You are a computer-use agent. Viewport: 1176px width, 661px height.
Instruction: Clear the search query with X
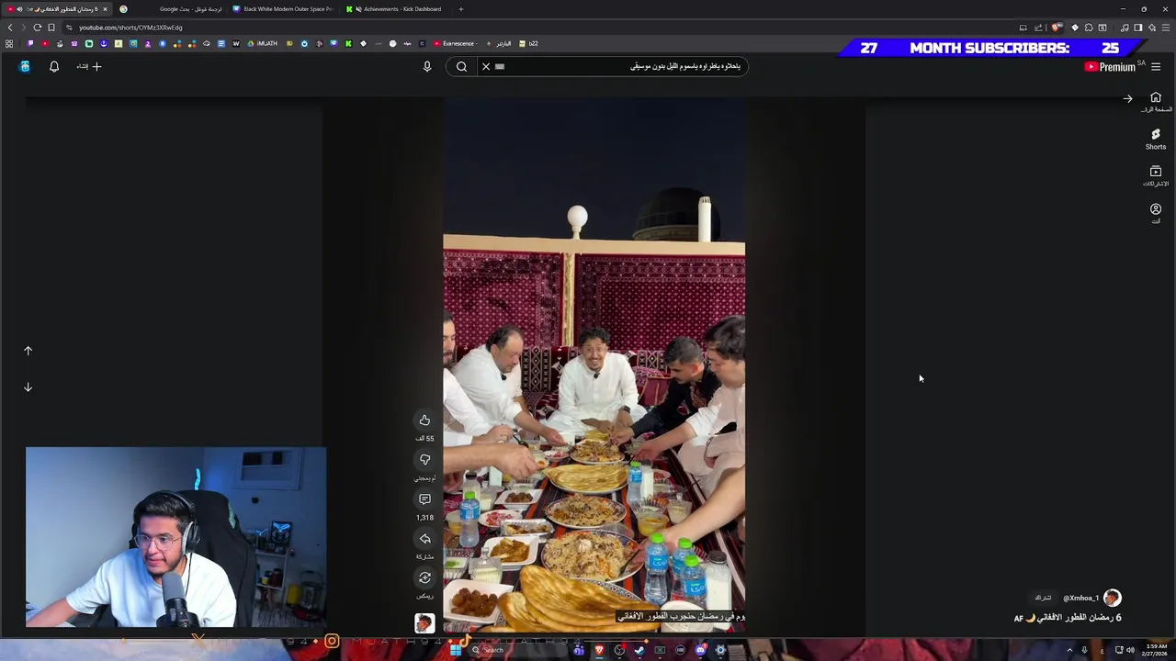tap(486, 66)
